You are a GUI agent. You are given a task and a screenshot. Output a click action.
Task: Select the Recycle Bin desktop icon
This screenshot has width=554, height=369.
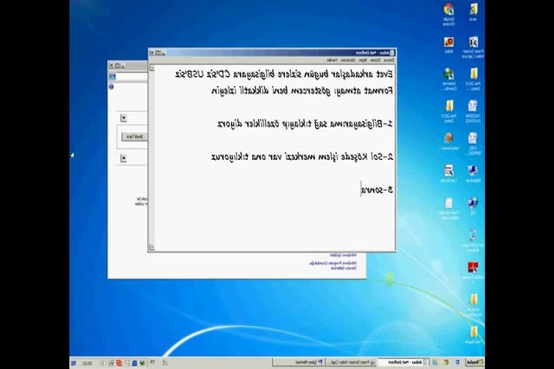[473, 235]
